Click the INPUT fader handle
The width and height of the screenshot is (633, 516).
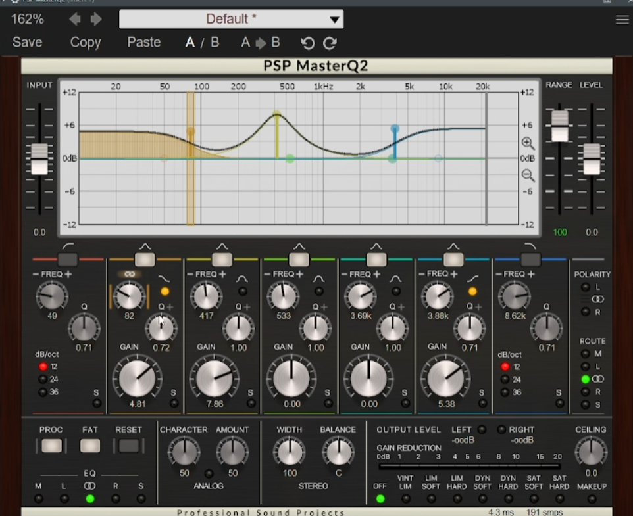pyautogui.click(x=39, y=159)
